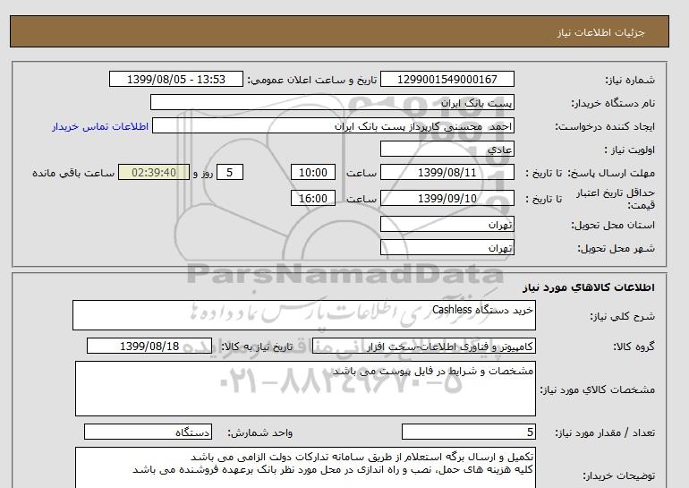Click the description box خرید دستگاه Cashless

coord(304,315)
